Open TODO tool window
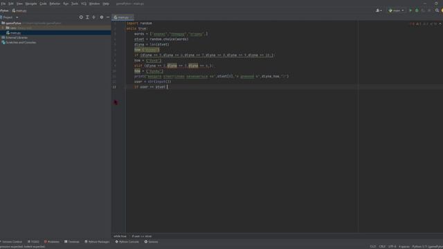This screenshot has width=443, height=249. tap(33, 241)
